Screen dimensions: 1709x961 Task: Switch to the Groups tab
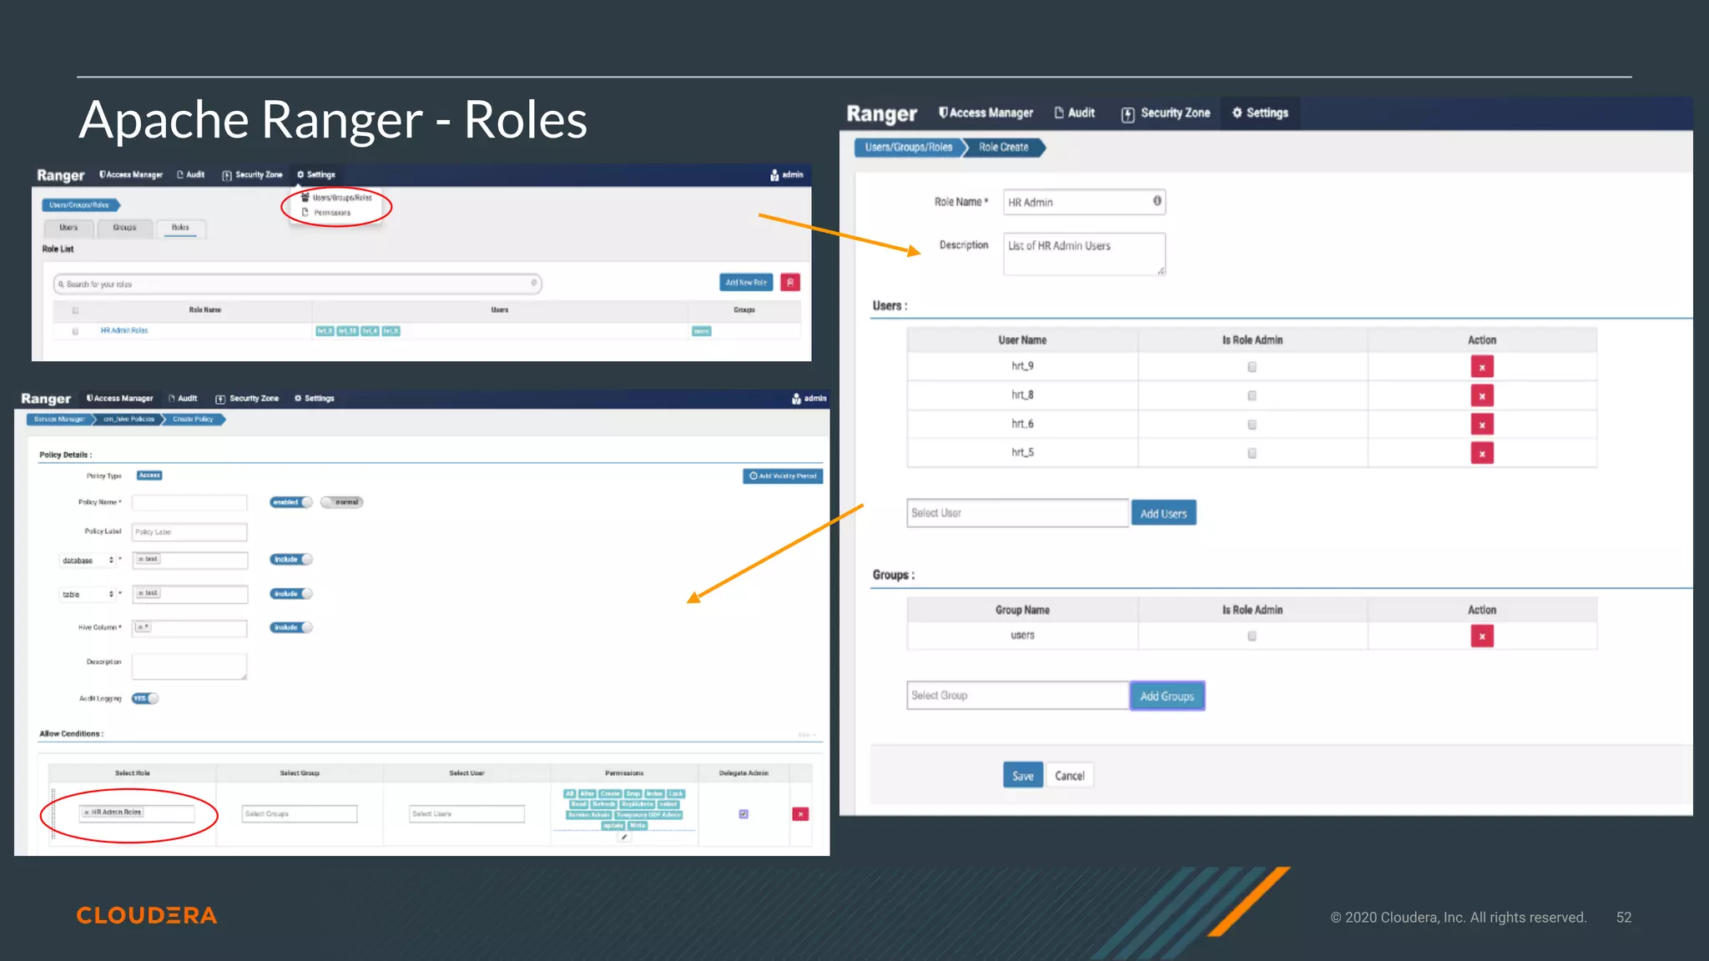tap(124, 228)
